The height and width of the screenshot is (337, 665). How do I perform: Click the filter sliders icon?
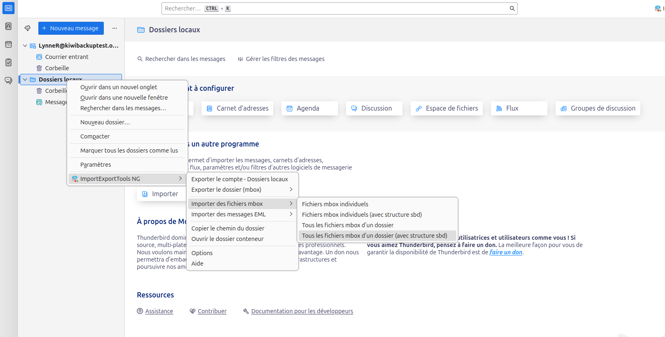coord(241,59)
